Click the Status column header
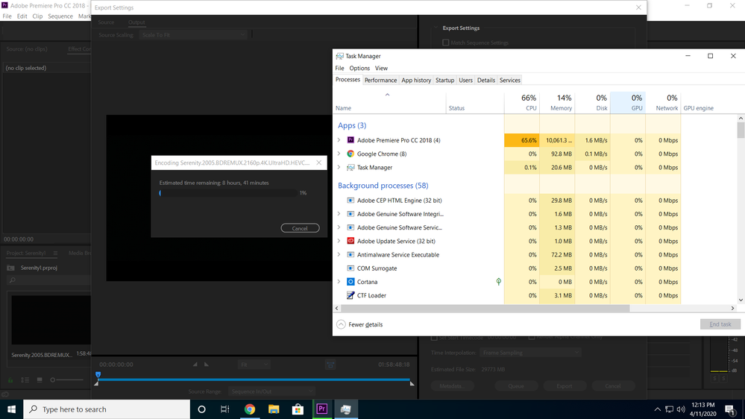This screenshot has height=419, width=745. 475,102
